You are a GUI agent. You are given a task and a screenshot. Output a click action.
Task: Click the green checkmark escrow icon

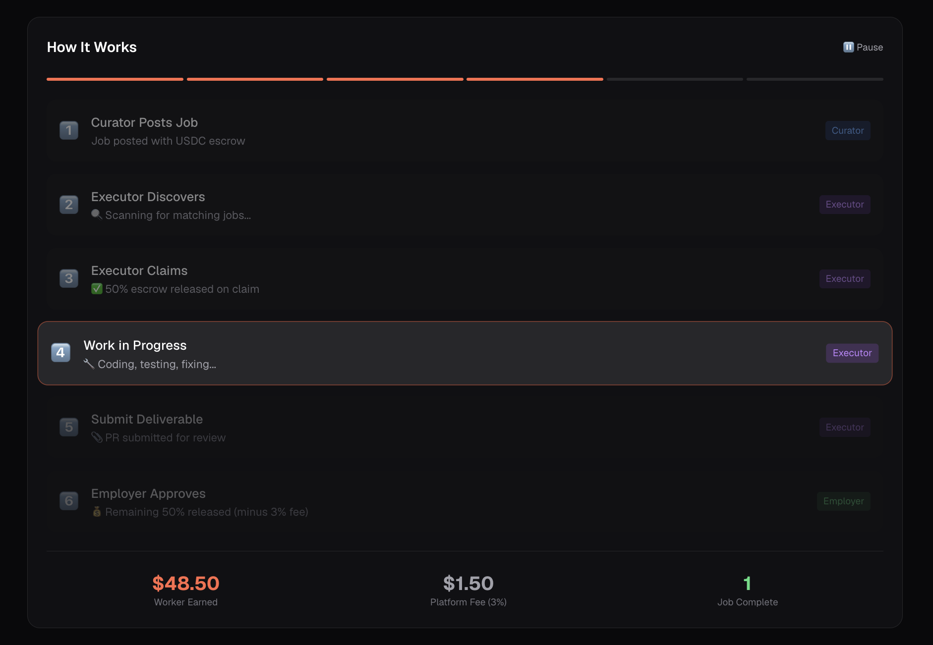(x=97, y=289)
